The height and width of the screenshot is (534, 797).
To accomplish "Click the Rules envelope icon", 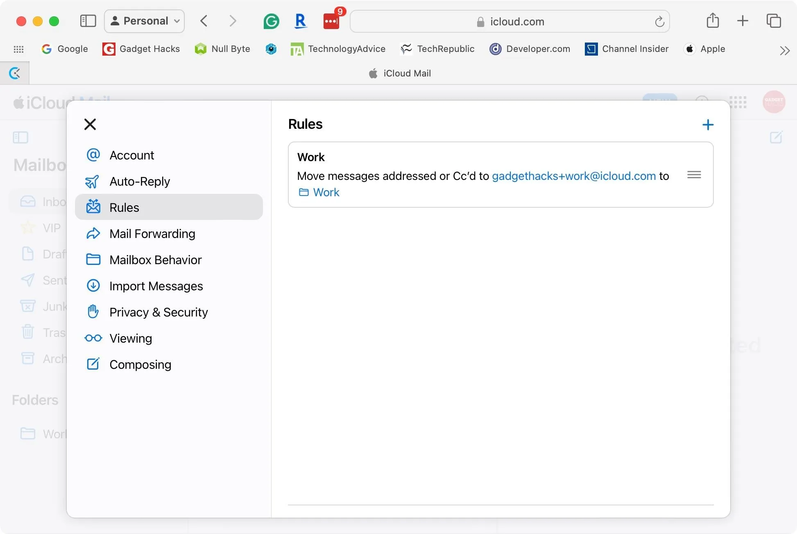I will tap(93, 207).
